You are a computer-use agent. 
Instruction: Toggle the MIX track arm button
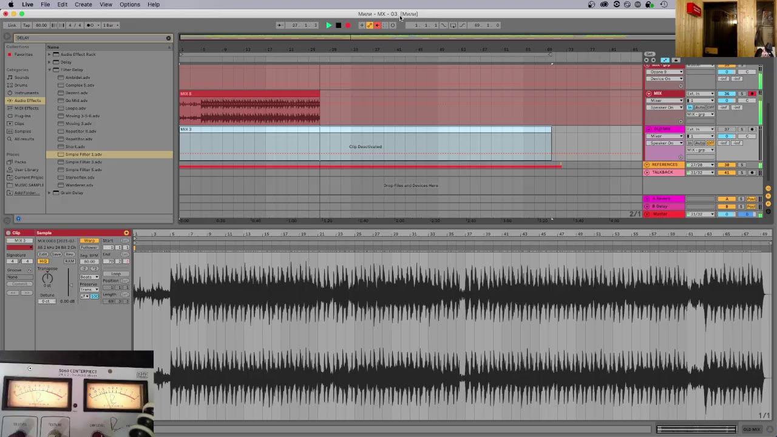(752, 93)
